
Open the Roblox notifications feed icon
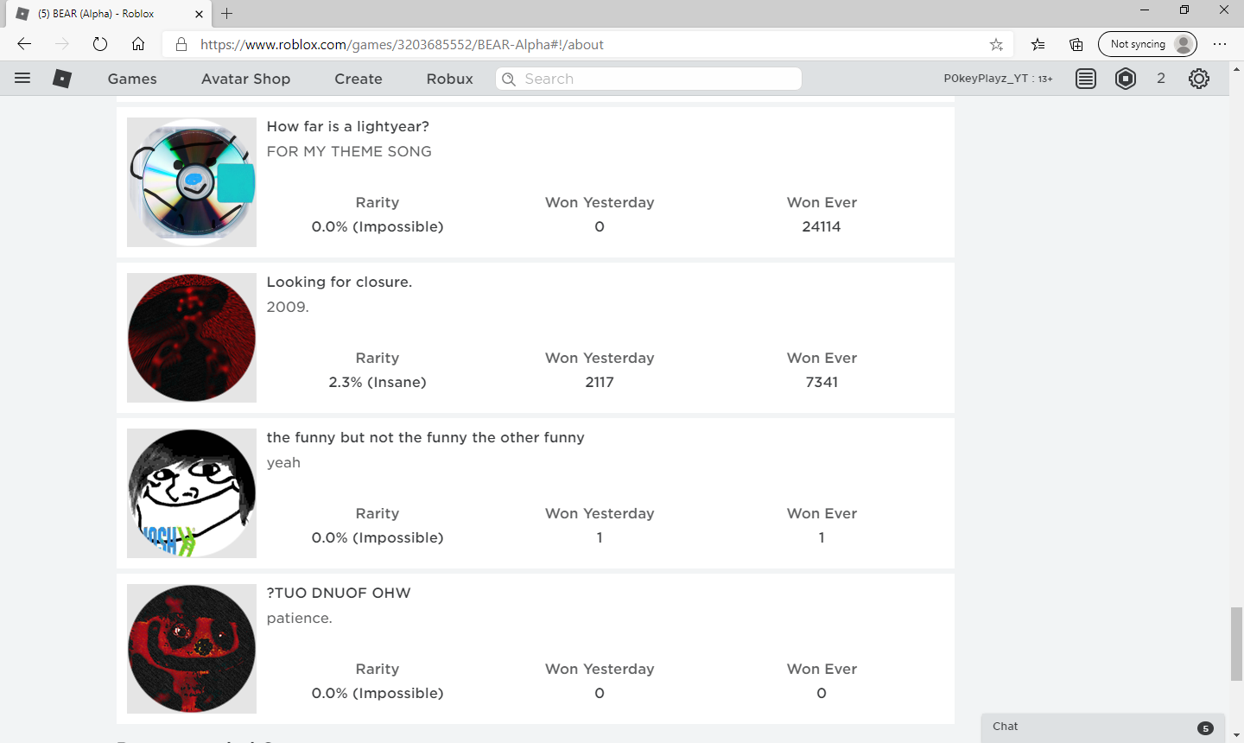(1086, 79)
